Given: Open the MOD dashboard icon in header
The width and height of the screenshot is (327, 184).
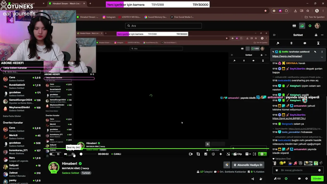Looking at the screenshot, I should point(294,26).
